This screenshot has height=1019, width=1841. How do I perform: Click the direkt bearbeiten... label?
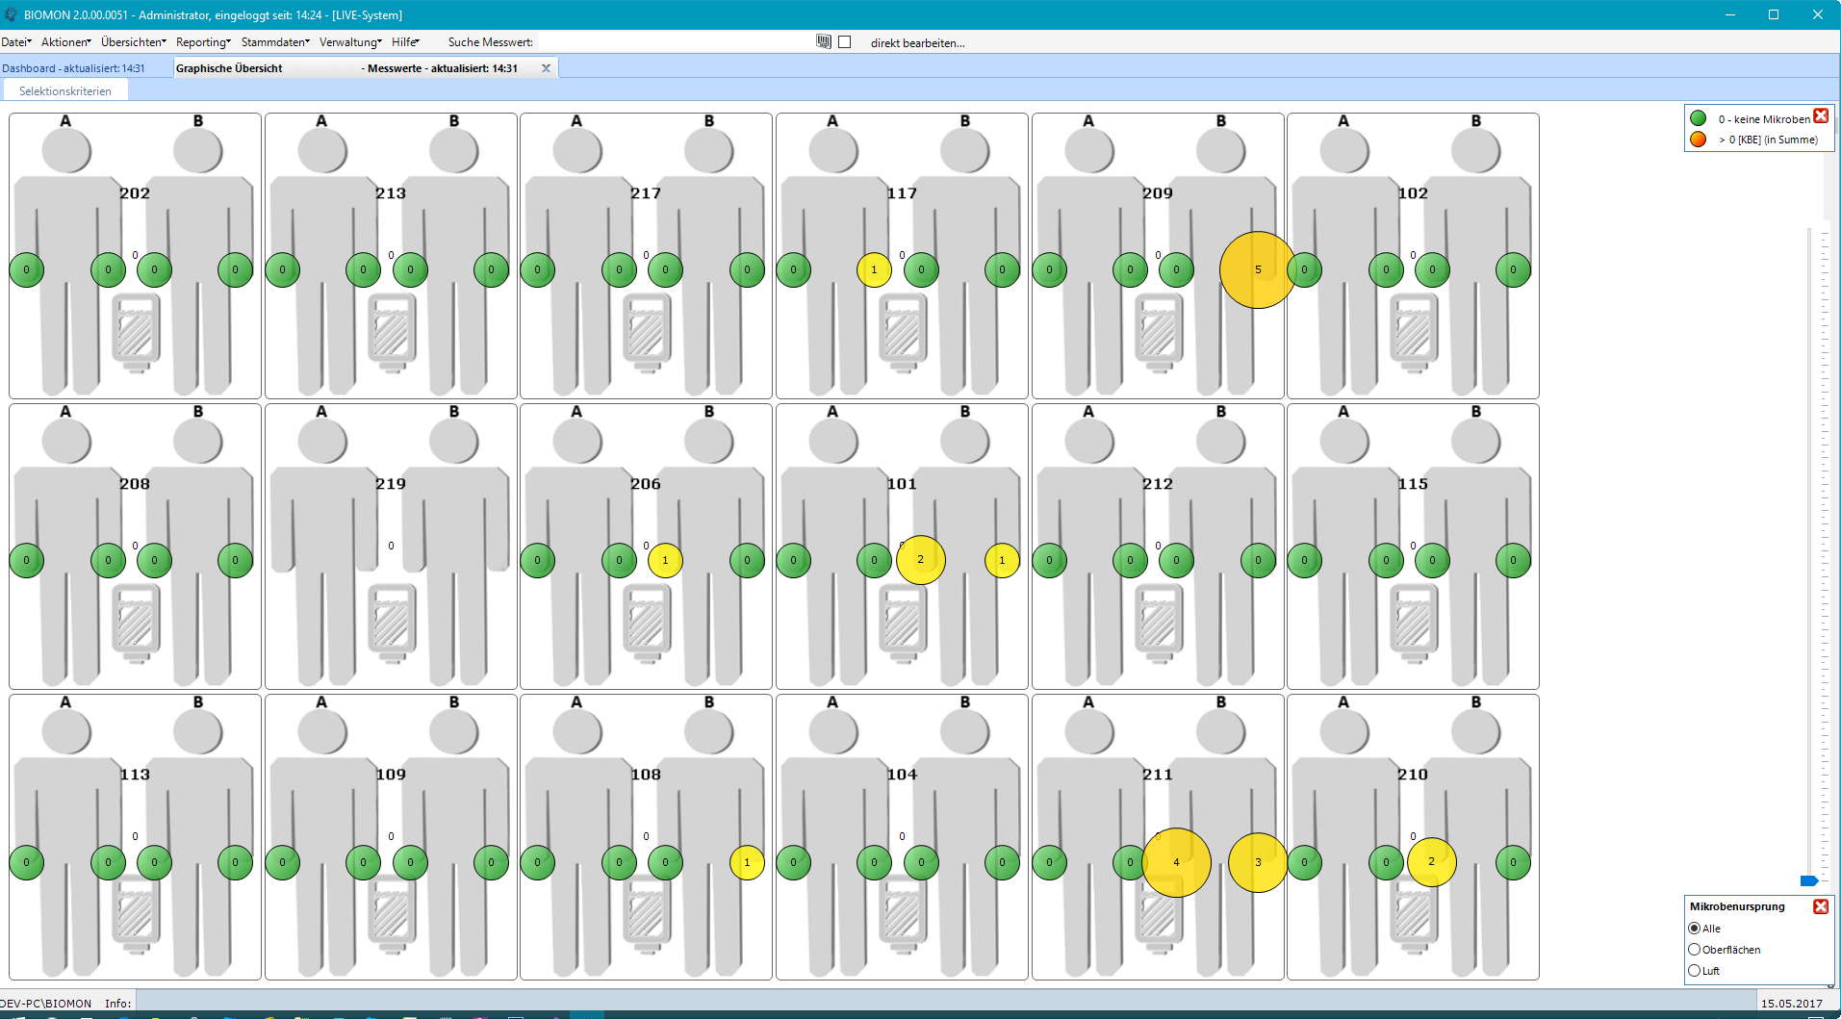pos(917,42)
